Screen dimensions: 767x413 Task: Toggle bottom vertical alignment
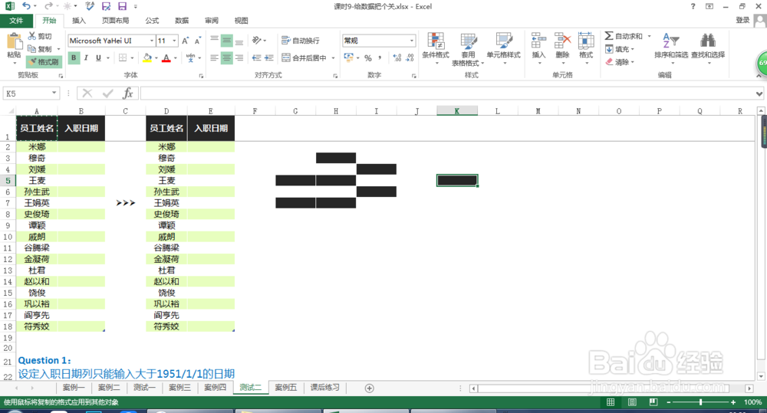point(239,40)
